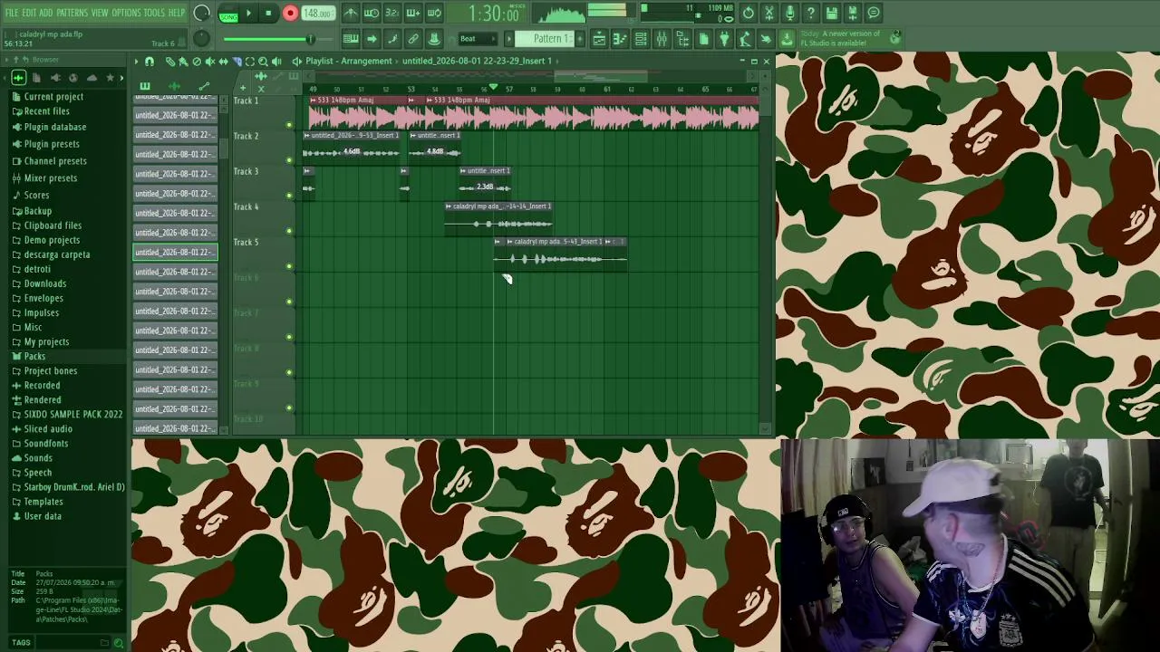This screenshot has width=1160, height=652.
Task: Mute Track 5 using its green LED
Action: pos(289,266)
